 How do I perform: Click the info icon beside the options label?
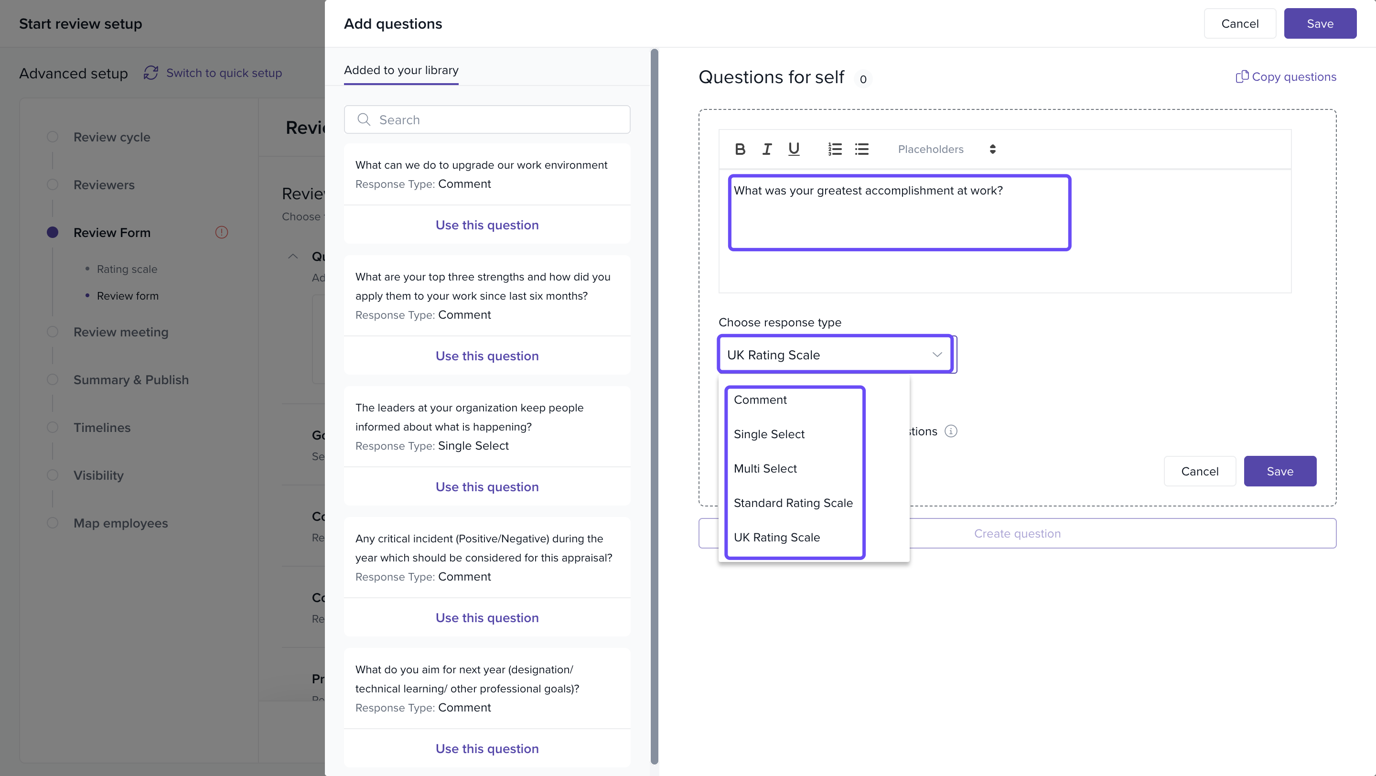951,431
